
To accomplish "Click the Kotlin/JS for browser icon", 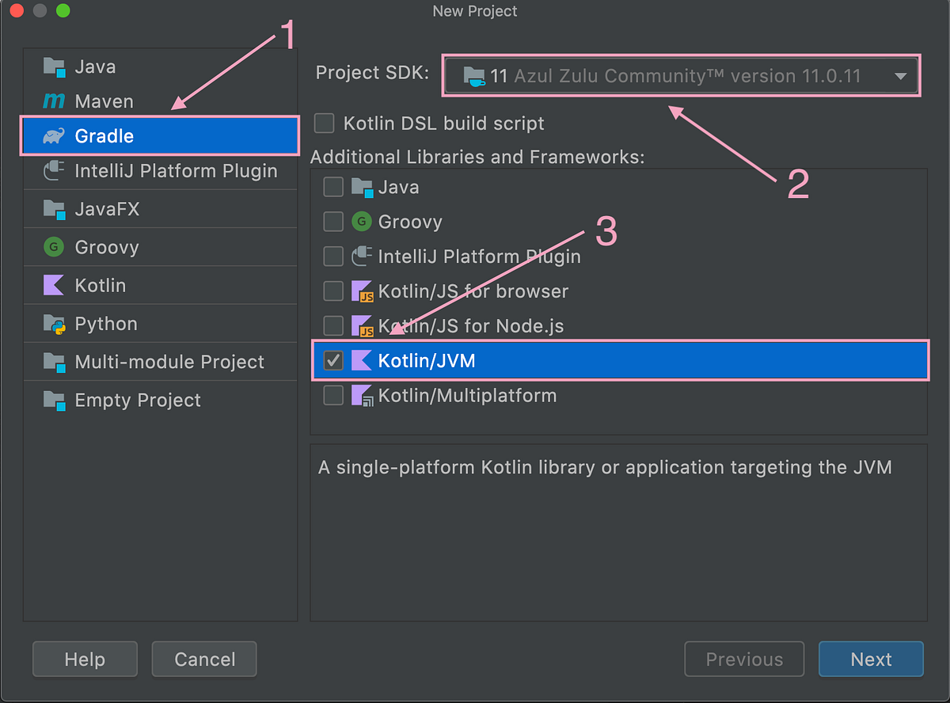I will 361,291.
